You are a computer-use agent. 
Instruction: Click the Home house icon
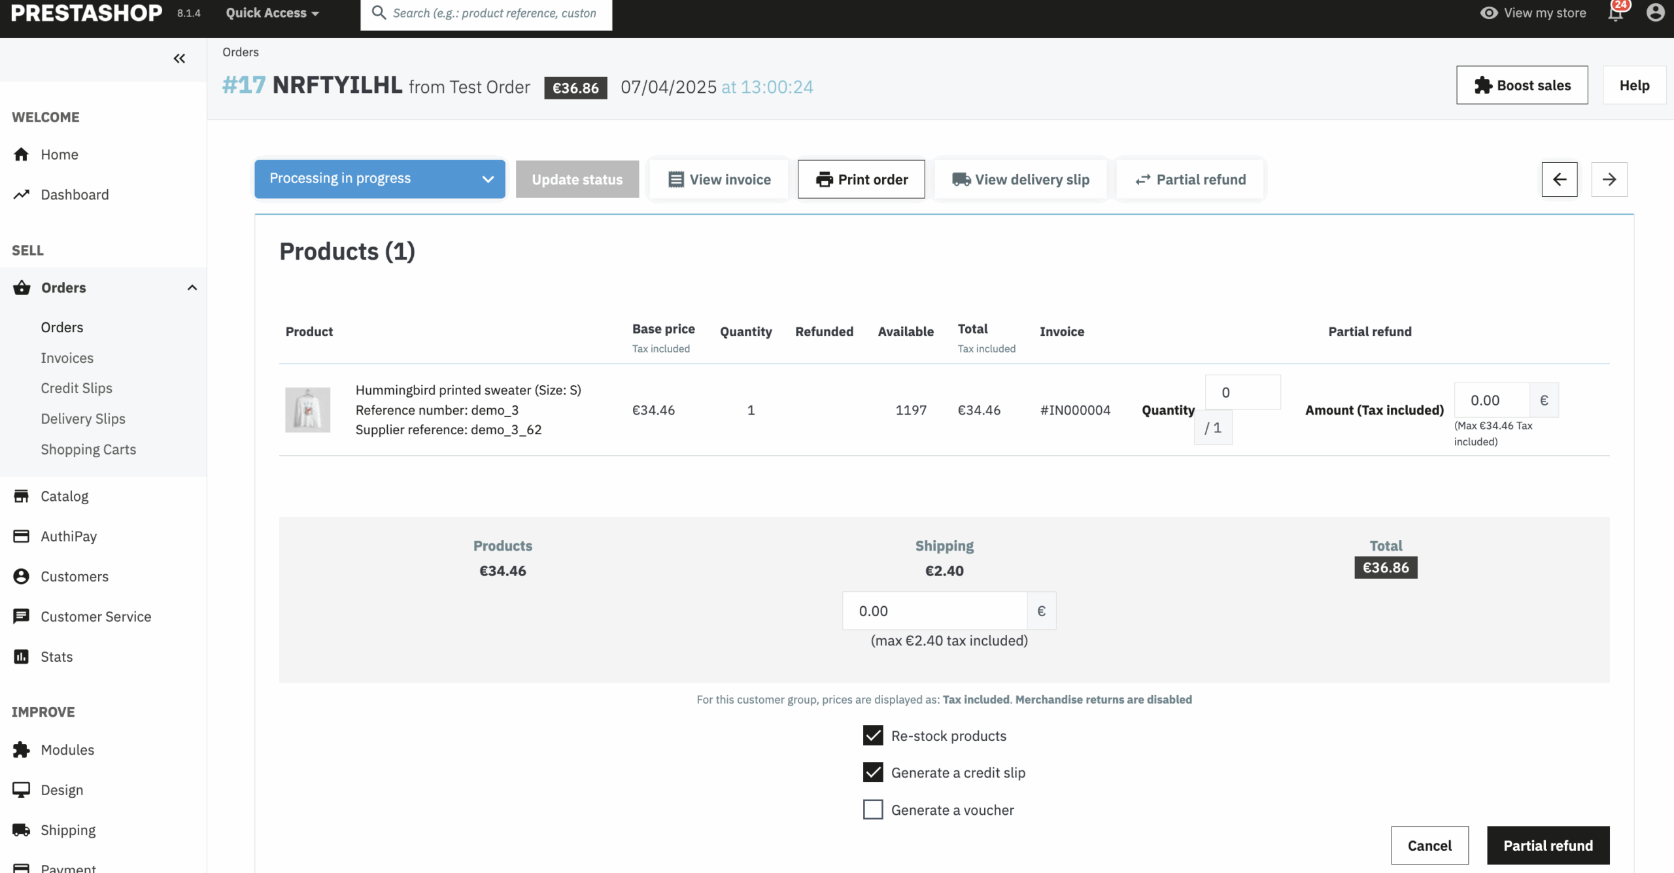(x=22, y=154)
